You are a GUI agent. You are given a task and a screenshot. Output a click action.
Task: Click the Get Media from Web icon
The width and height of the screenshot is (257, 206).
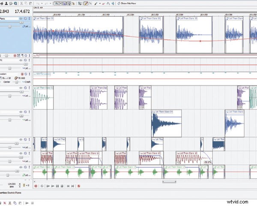[x=15, y=3]
